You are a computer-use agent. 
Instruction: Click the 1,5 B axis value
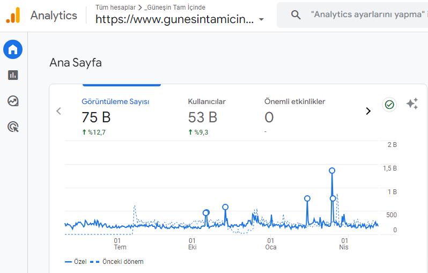point(390,168)
